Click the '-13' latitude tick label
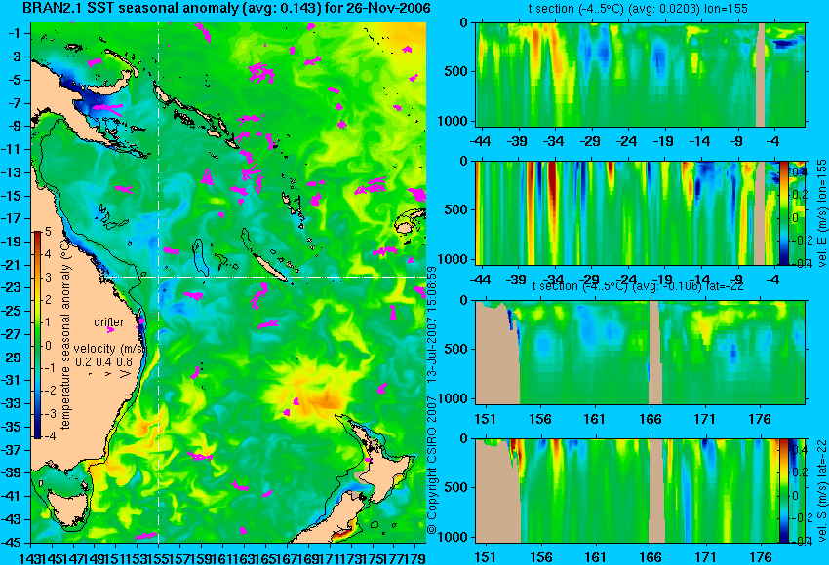 (11, 172)
